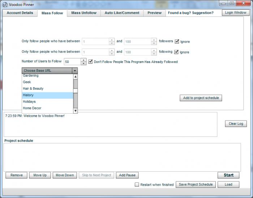Click the Move Up button

coord(40,175)
